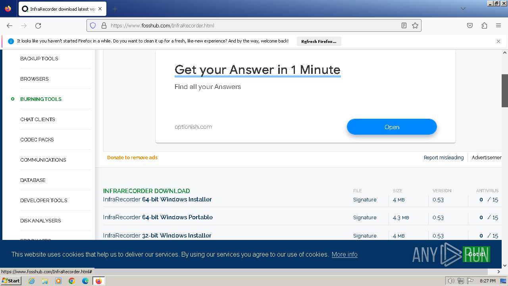Viewport: 508px width, 286px height.
Task: Open the Developer Tools category
Action: tap(44, 200)
